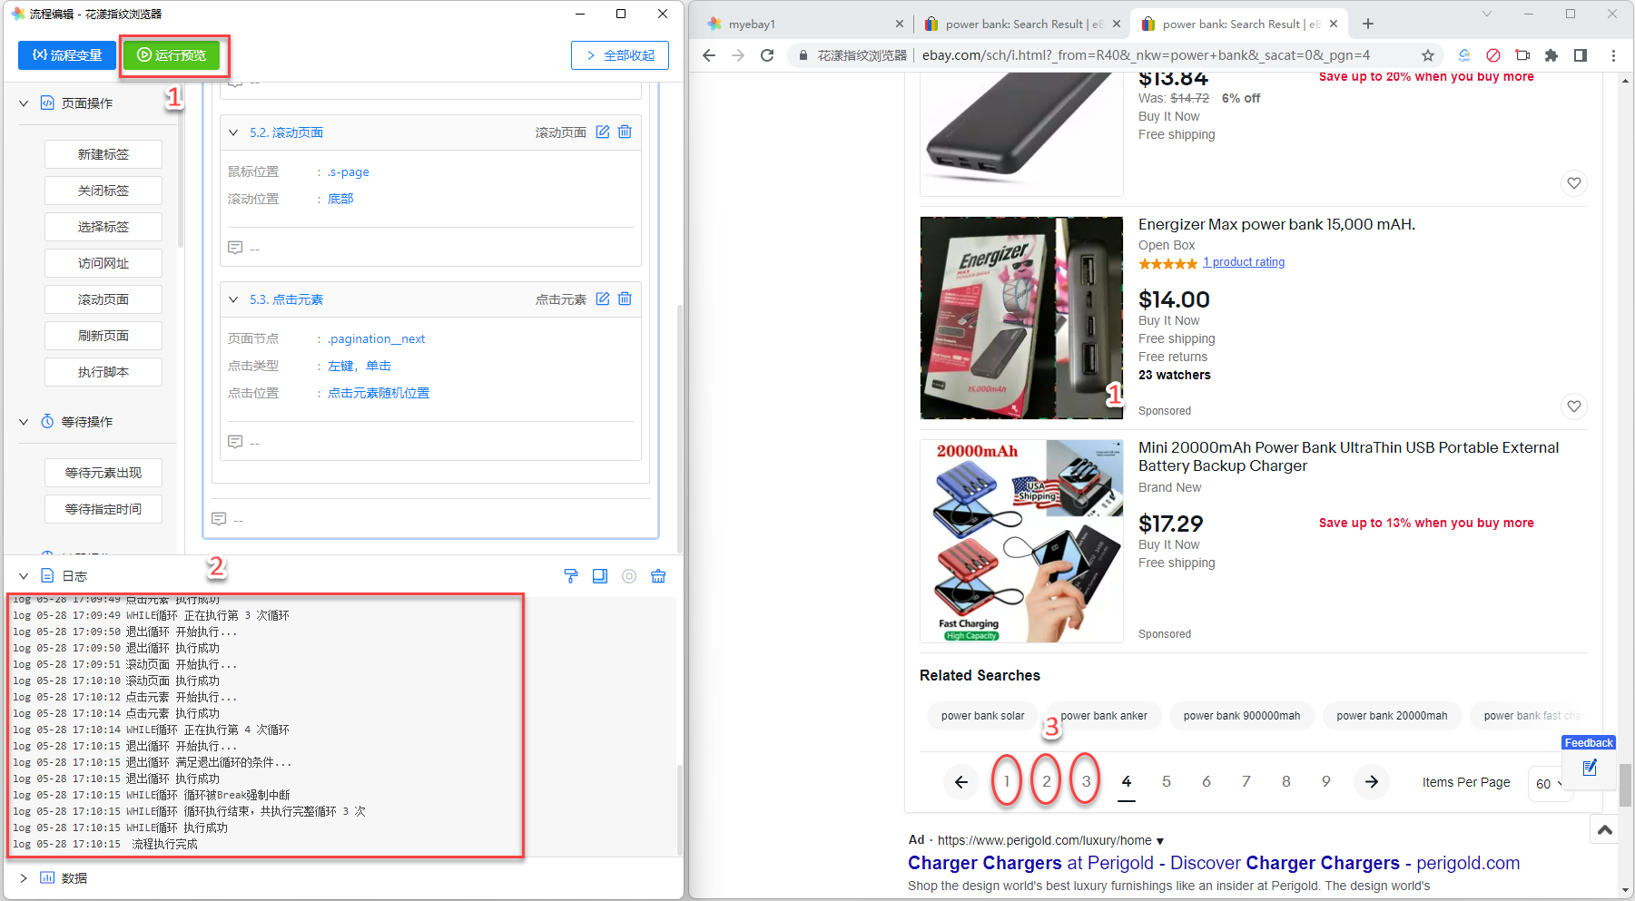Collapse the 等待操作 section
The image size is (1635, 901).
[x=24, y=422]
